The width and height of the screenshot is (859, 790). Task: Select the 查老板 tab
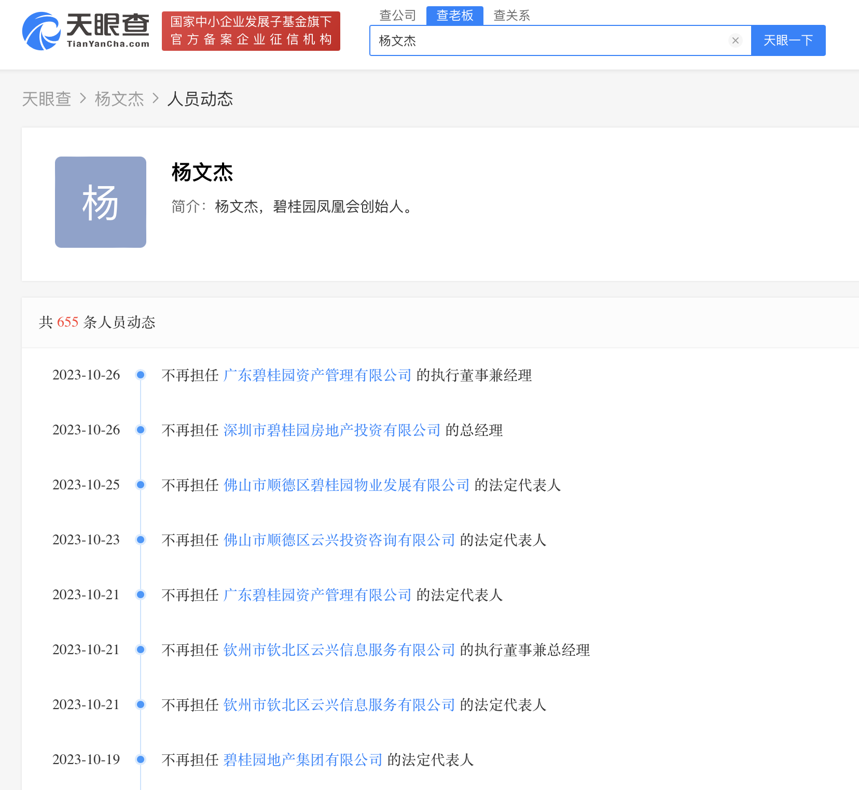point(454,16)
